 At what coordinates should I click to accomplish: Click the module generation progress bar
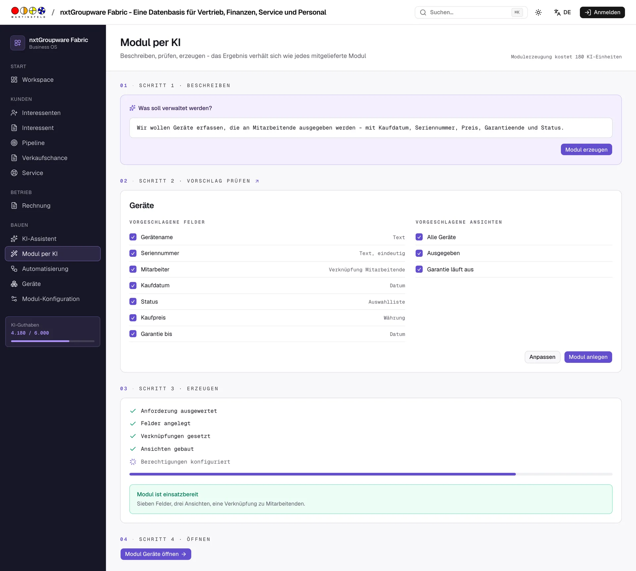coord(371,474)
